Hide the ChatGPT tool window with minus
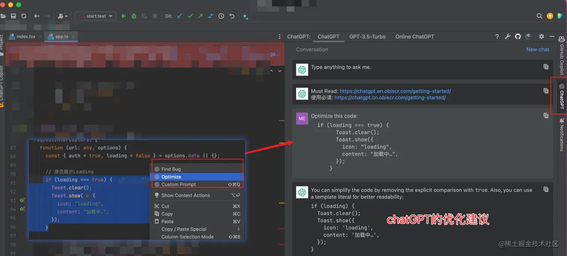Screen dimensions: 567x256 tap(552, 36)
